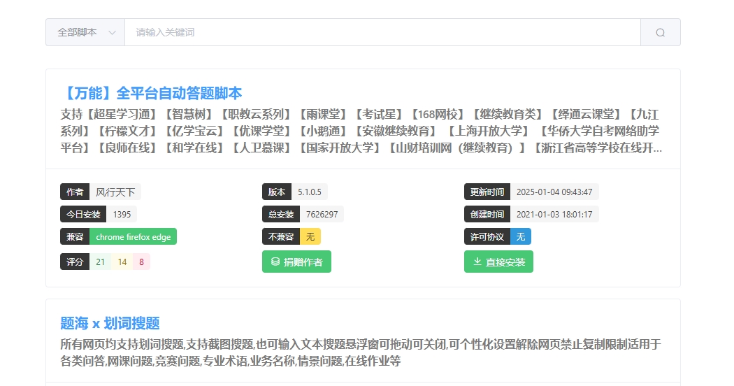Image resolution: width=734 pixels, height=386 pixels.
Task: Click the description starting 所有网页均支持划词搜题
Action: pos(361,352)
